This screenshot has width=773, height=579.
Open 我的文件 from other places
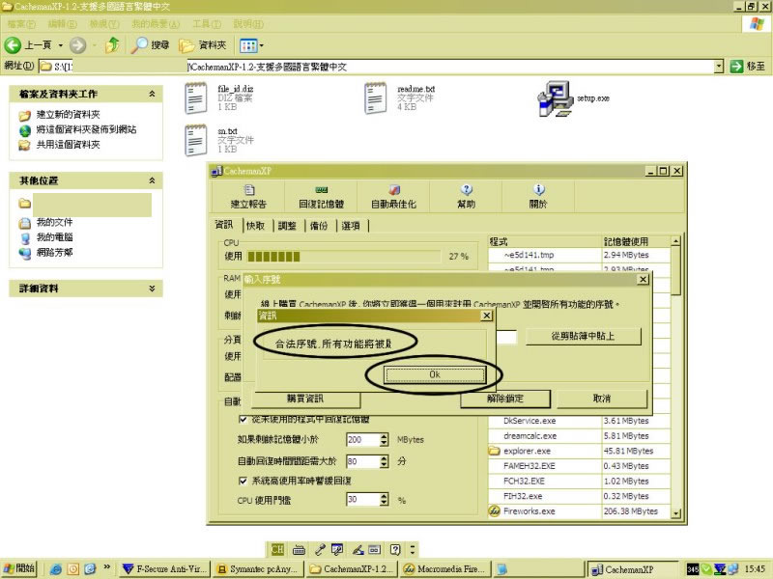[54, 222]
